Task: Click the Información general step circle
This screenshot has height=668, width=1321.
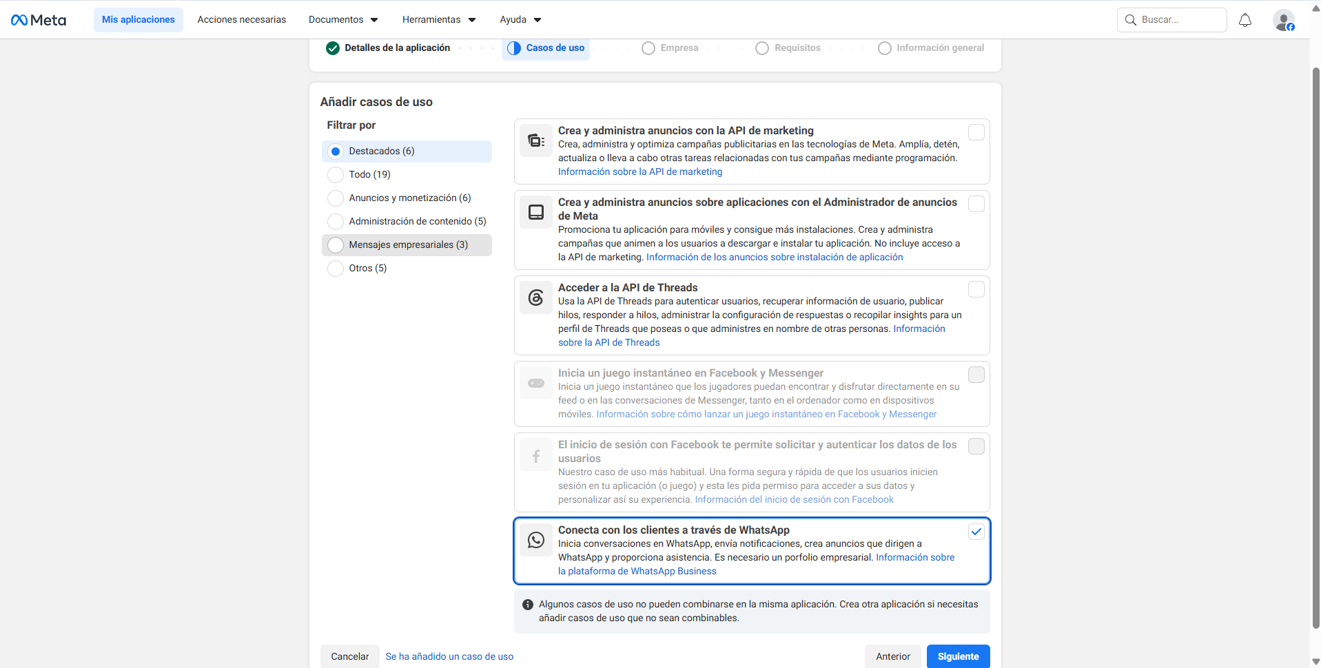Action: pyautogui.click(x=885, y=48)
